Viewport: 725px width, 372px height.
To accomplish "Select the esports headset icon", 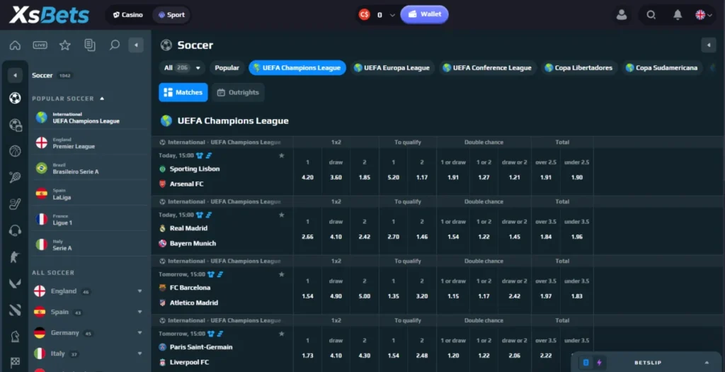I will [15, 230].
